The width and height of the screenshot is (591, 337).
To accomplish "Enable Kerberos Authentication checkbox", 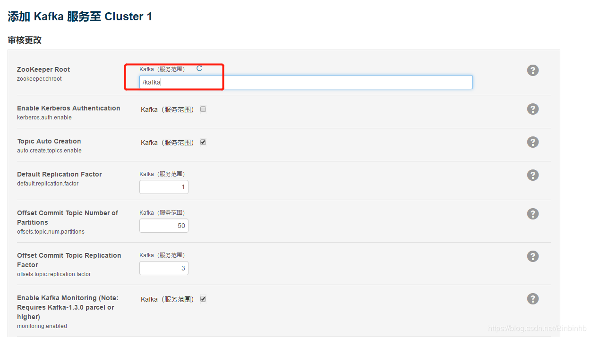I will [203, 109].
